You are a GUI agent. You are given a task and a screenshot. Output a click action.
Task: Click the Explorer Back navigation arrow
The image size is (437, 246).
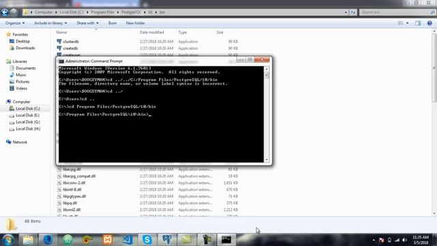(5, 12)
